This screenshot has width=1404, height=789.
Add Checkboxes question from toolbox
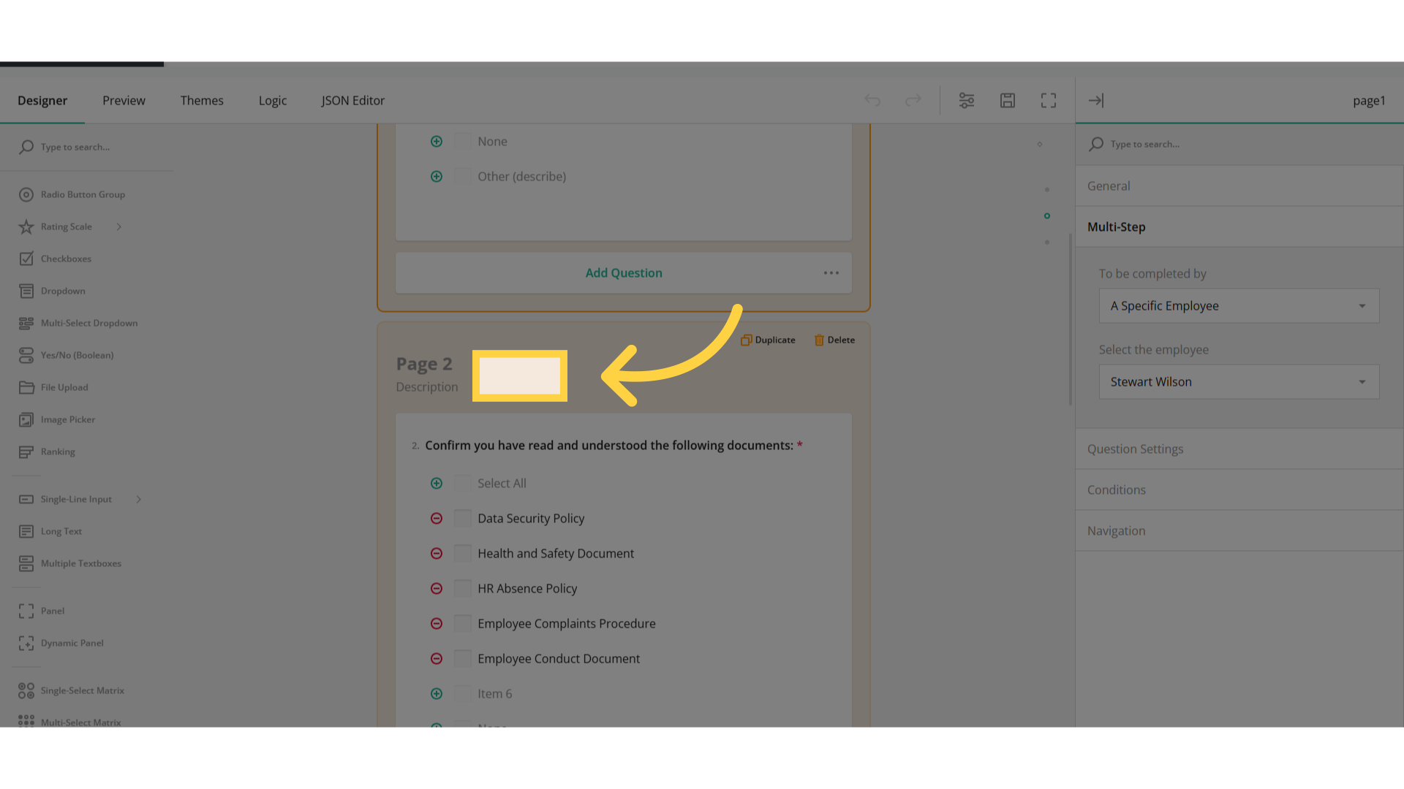pos(55,259)
